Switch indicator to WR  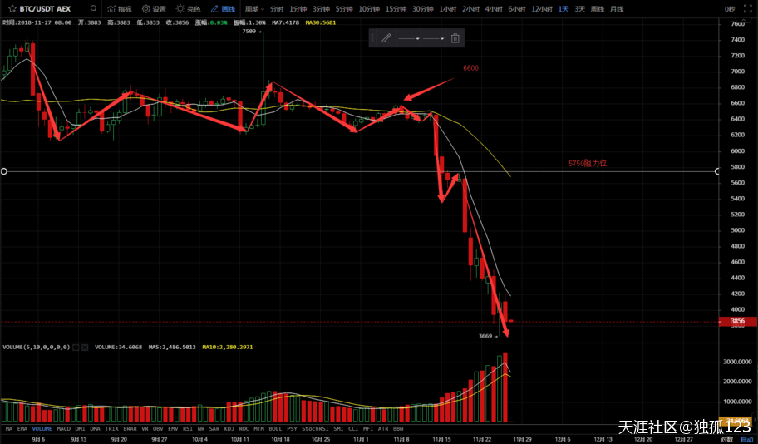201,428
